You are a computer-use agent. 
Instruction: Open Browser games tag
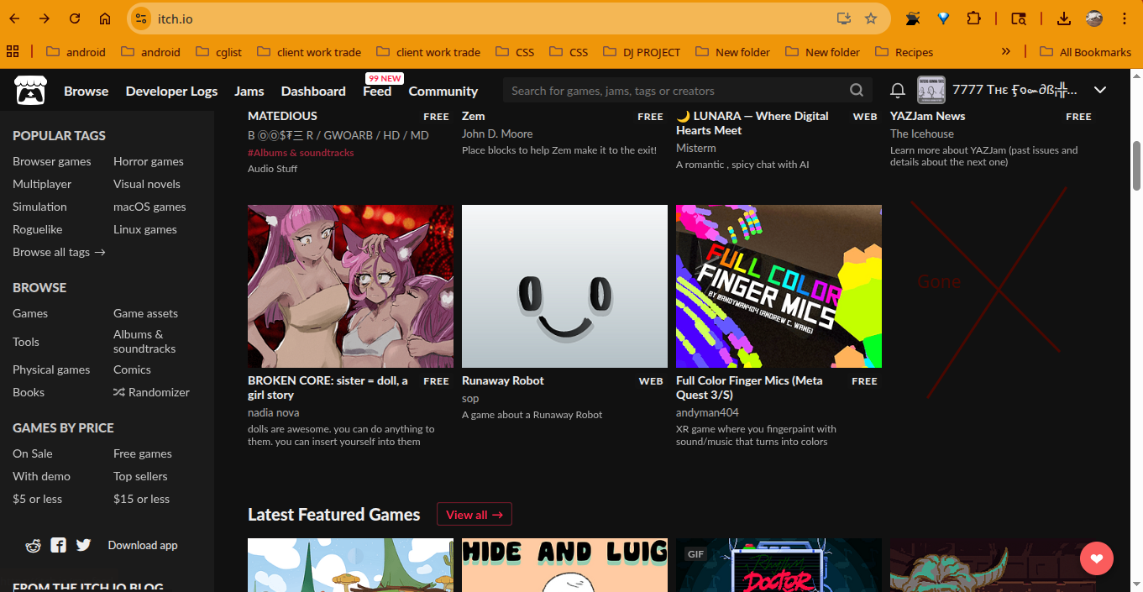pos(52,161)
